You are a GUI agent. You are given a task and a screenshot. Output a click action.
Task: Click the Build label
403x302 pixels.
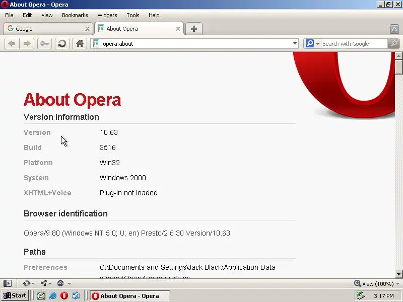33,147
